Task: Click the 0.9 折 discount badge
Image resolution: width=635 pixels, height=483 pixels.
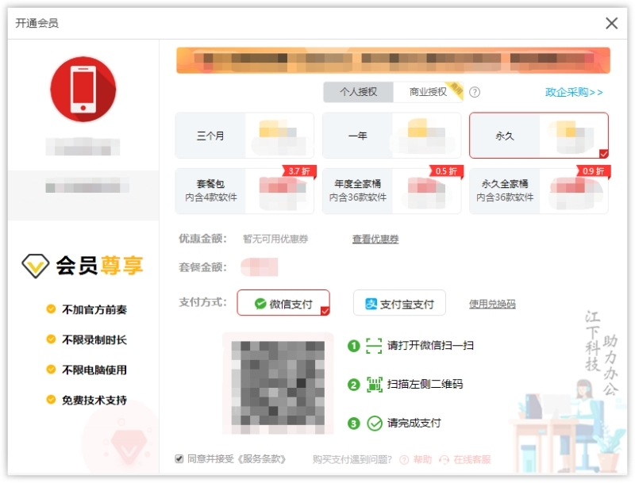Action: [593, 171]
